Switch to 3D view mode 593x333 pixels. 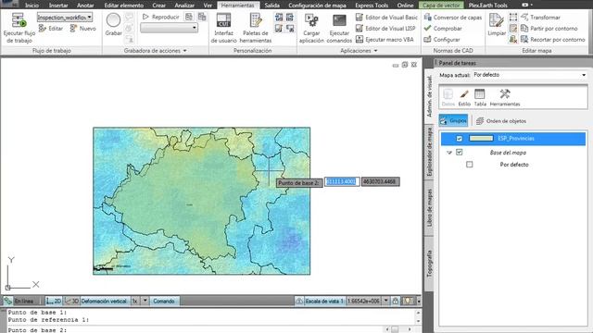pos(71,301)
